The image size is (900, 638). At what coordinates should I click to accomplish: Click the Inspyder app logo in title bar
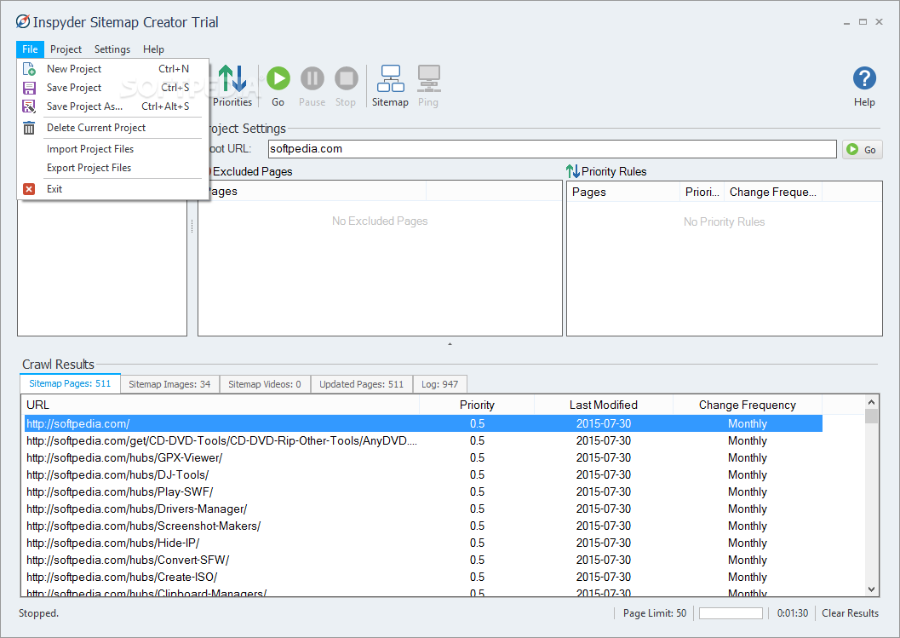[23, 22]
